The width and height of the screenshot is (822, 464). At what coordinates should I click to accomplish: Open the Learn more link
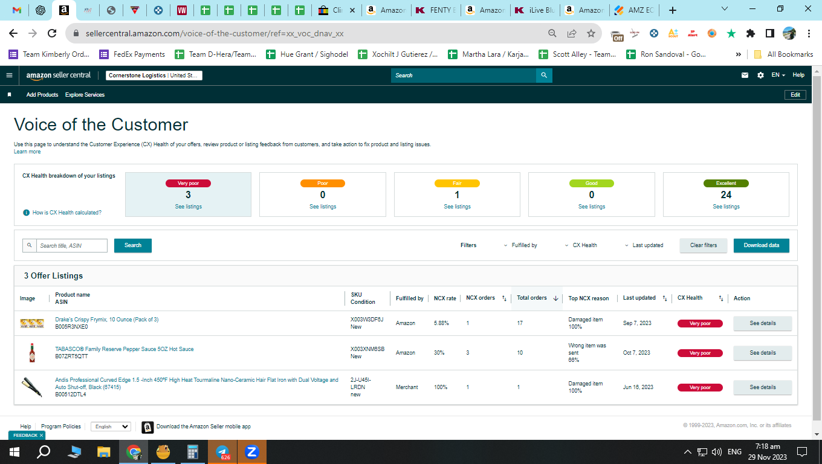(27, 152)
